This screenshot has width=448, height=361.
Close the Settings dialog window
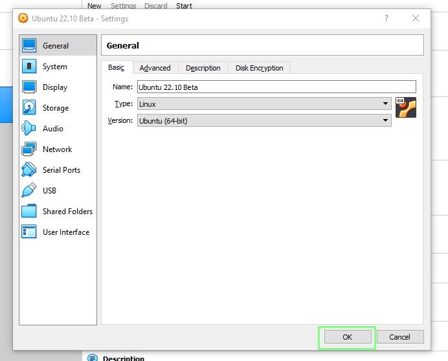pos(416,18)
